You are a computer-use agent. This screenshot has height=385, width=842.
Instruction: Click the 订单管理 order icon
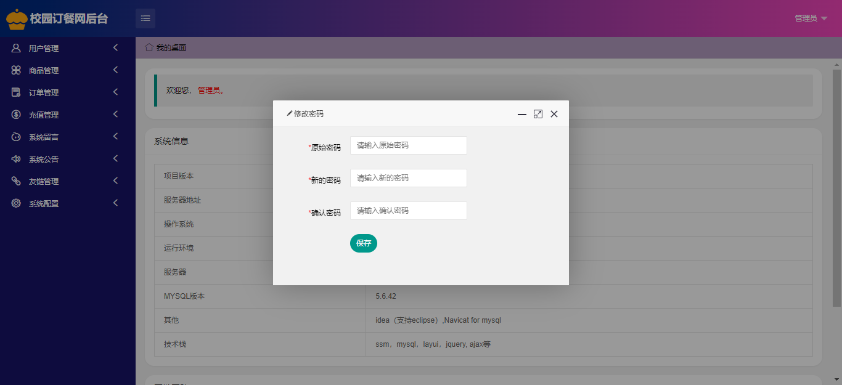(16, 92)
